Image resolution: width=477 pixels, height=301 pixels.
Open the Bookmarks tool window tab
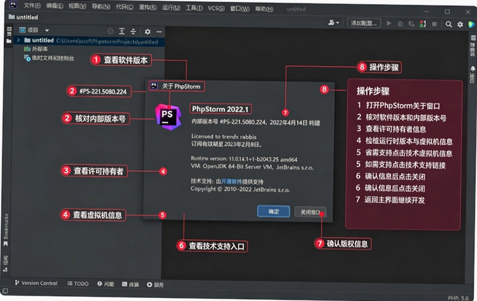[6, 229]
